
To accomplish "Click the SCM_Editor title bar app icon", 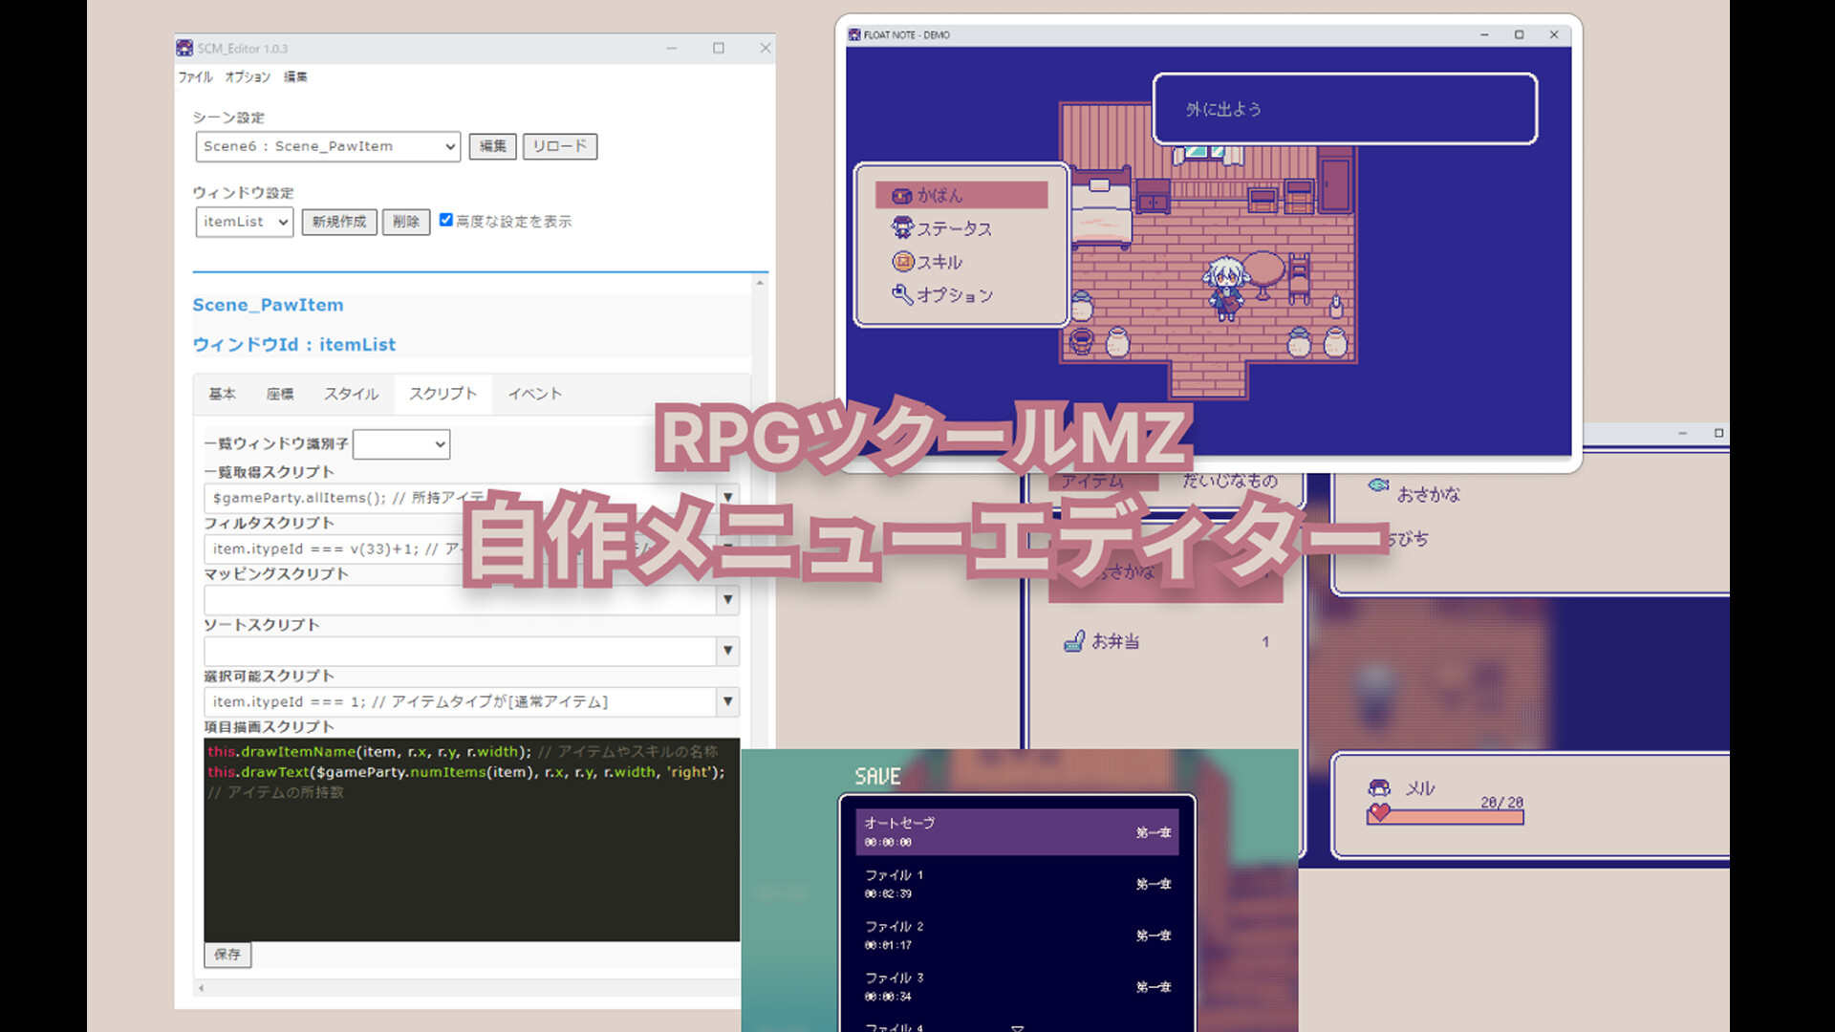I will pos(184,47).
